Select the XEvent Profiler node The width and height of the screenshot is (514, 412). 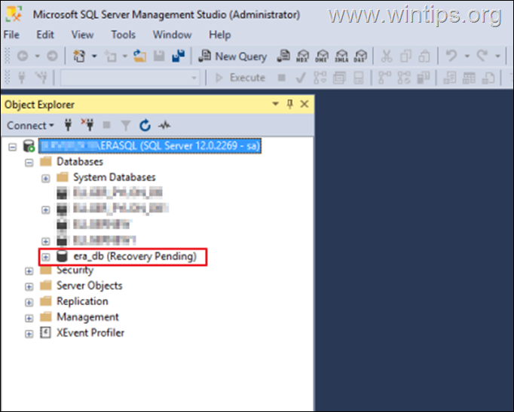(x=90, y=333)
